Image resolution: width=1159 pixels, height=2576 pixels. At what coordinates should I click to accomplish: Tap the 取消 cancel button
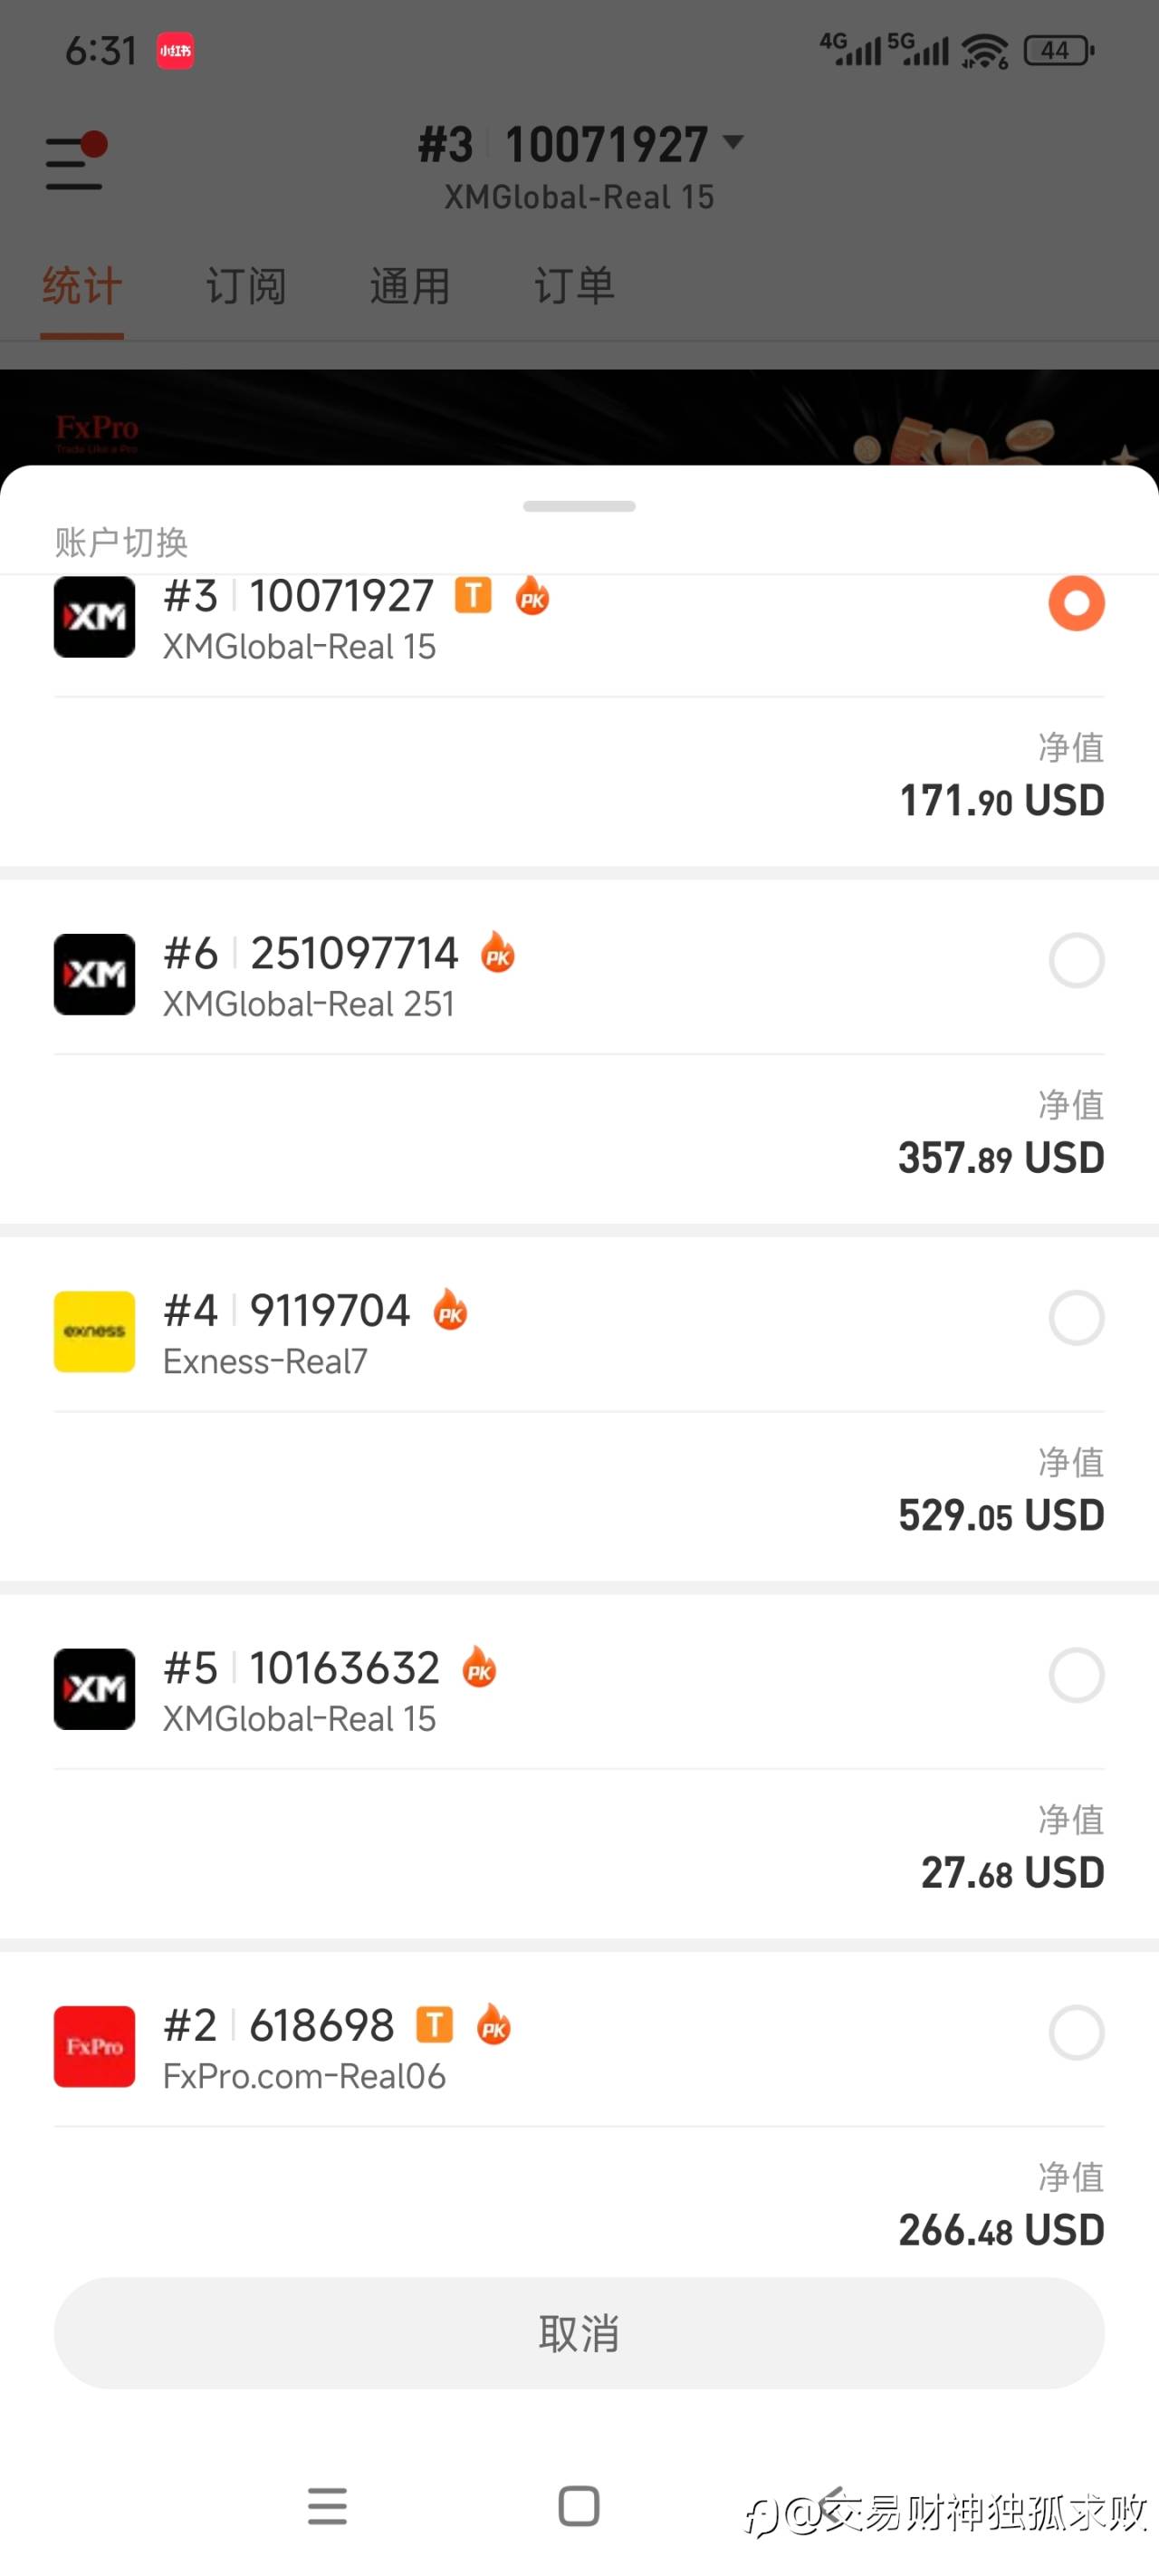click(x=579, y=2333)
